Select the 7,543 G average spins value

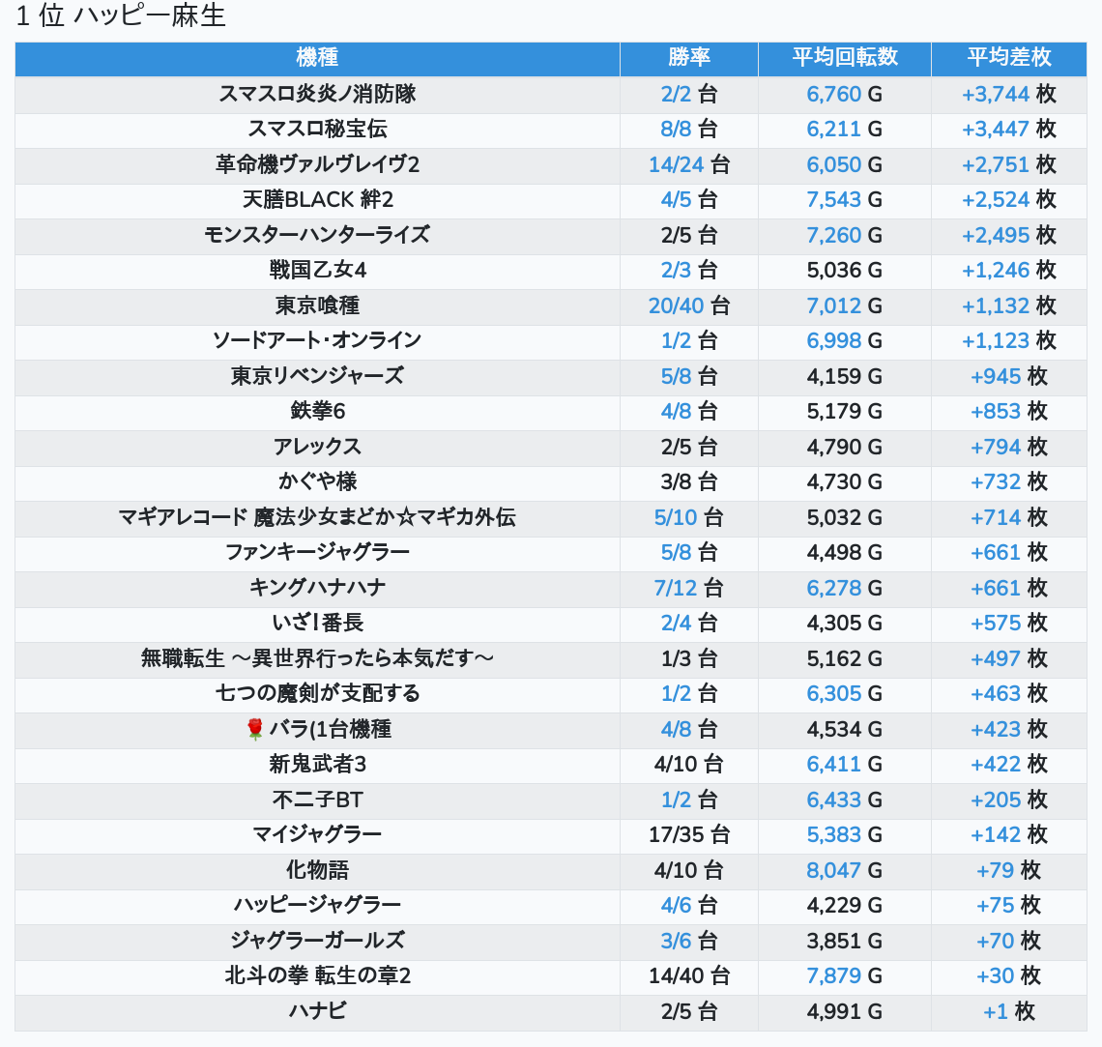(844, 199)
